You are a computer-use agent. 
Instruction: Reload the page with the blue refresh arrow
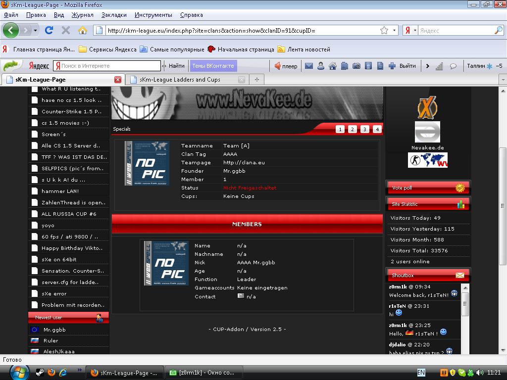[x=49, y=30]
